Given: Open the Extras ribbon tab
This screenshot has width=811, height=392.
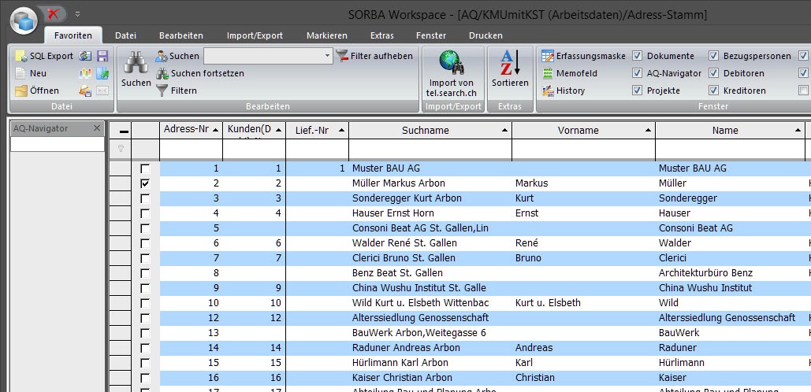Looking at the screenshot, I should (382, 35).
